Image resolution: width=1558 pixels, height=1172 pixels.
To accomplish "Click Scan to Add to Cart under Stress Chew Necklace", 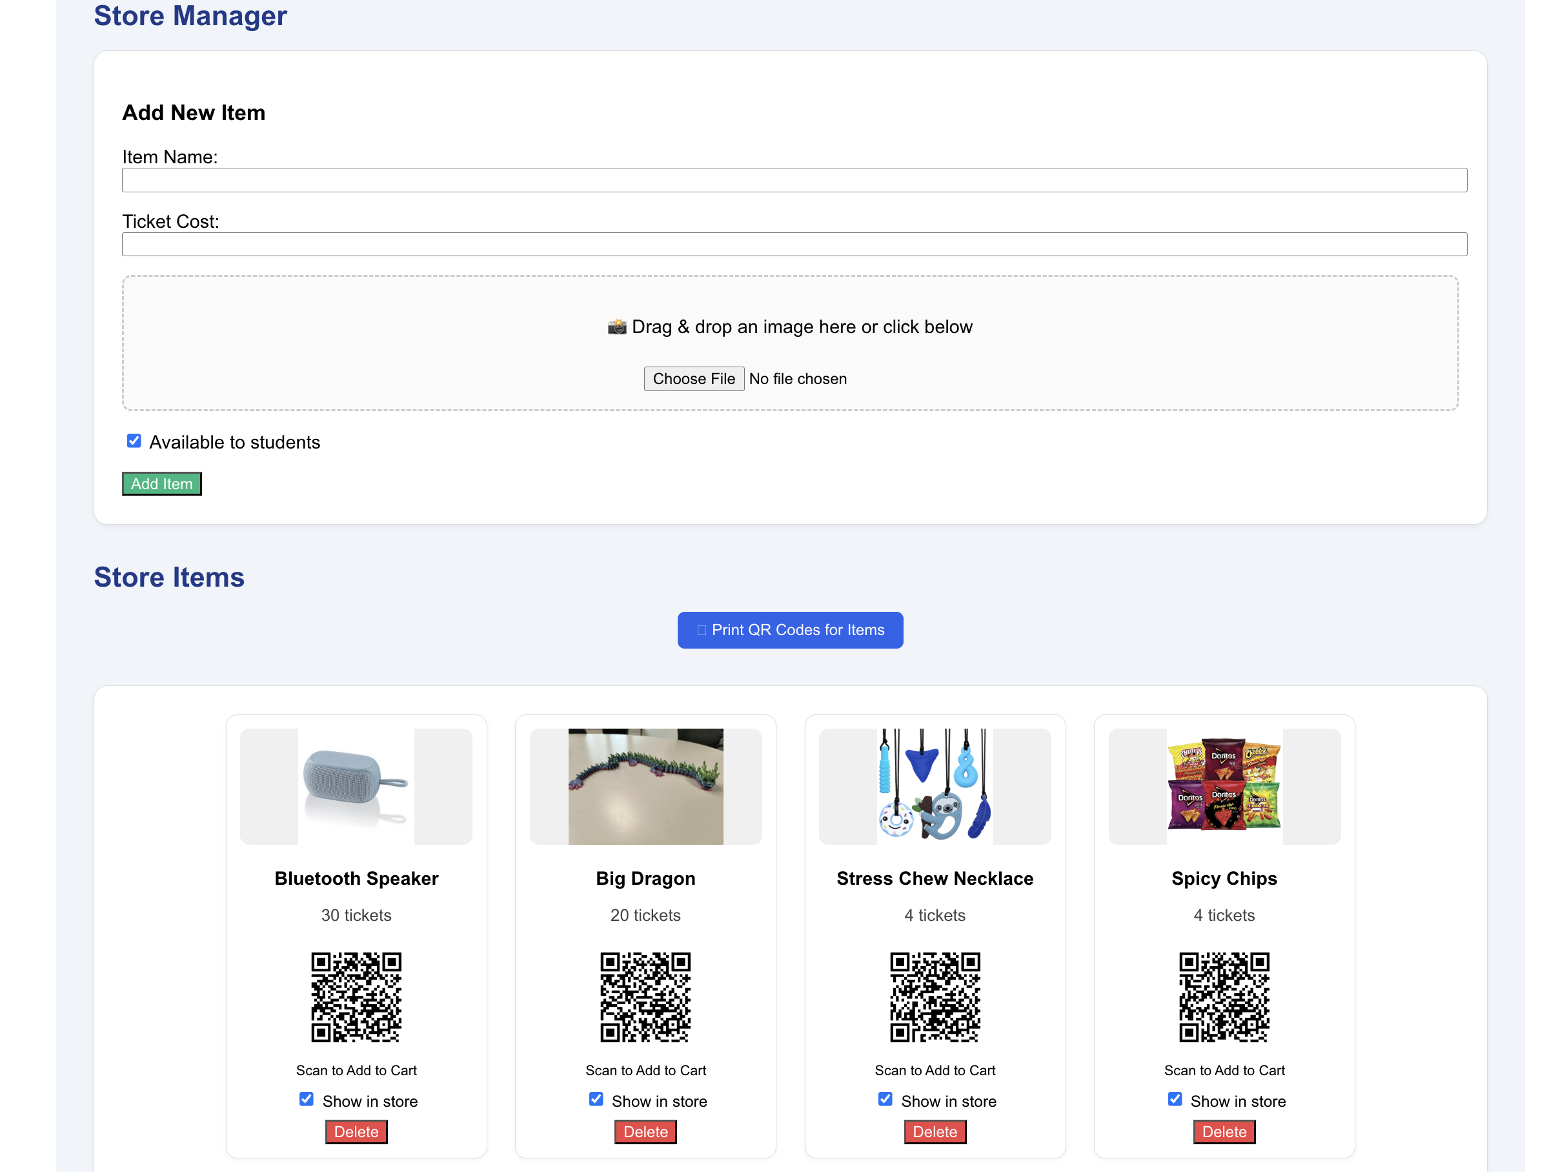I will tap(935, 1070).
